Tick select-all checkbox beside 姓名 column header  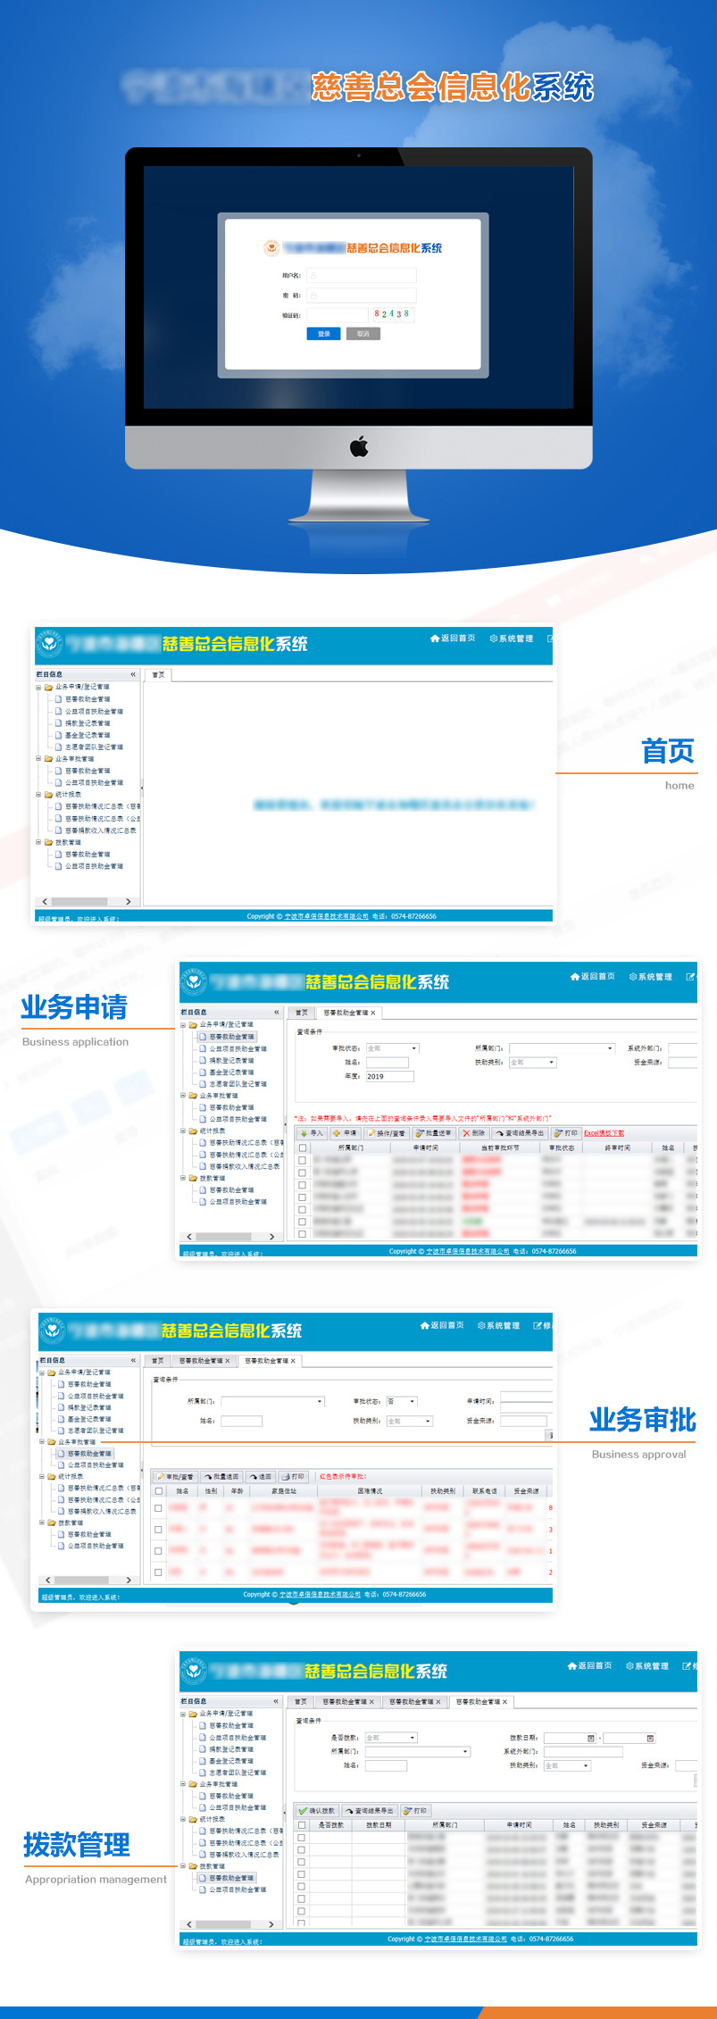tap(159, 1491)
